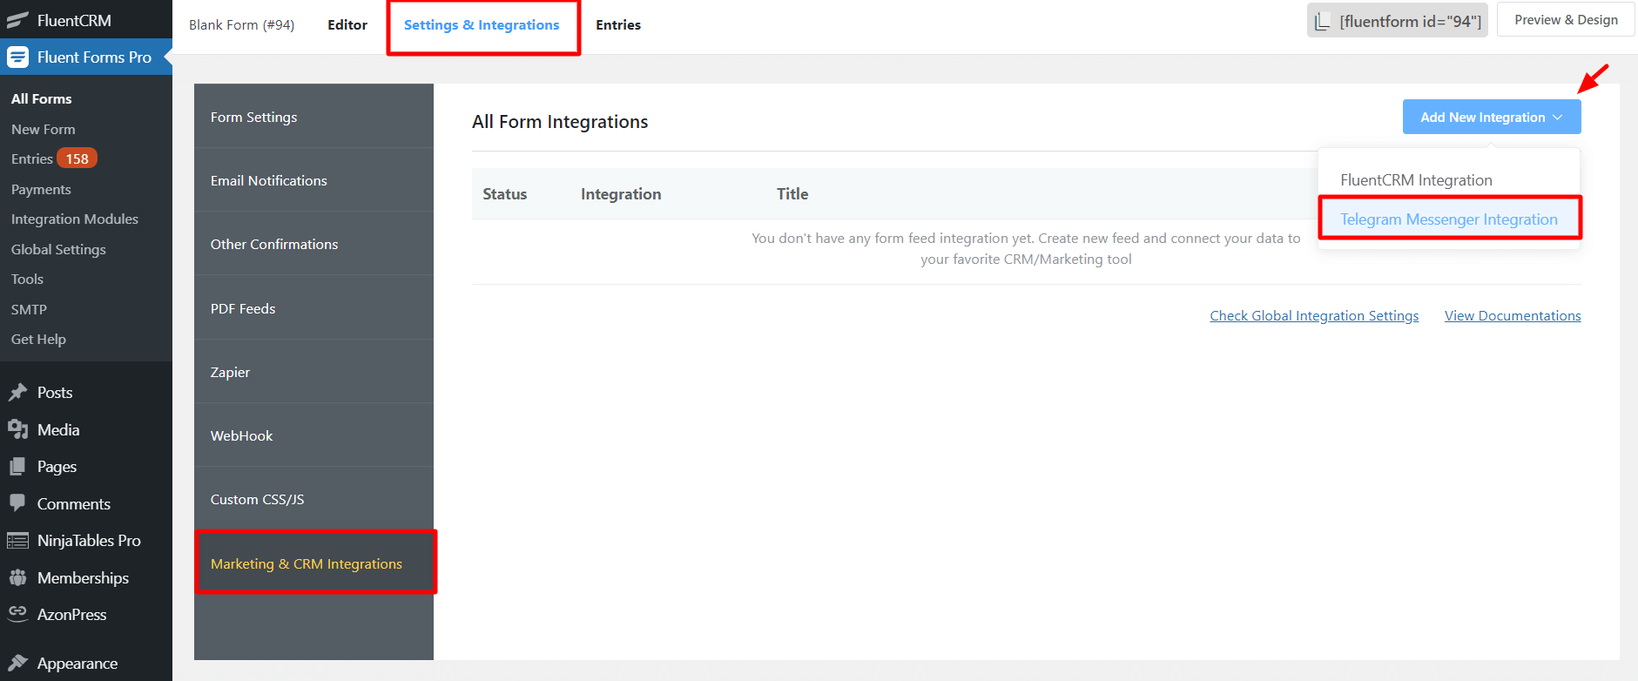Open Comments admin menu
The image size is (1638, 681).
[x=86, y=503]
